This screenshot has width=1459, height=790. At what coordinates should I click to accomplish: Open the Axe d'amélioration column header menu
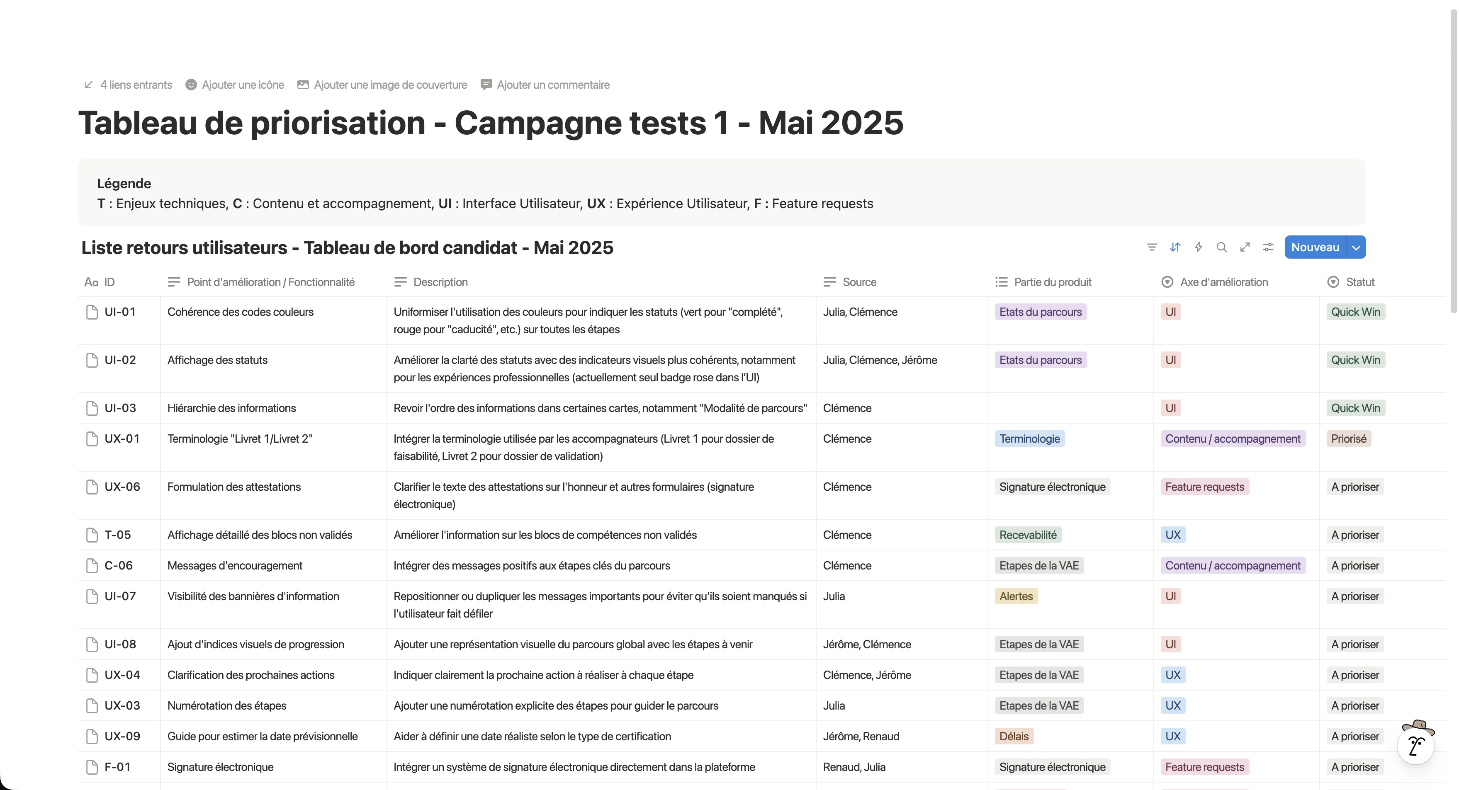coord(1223,282)
